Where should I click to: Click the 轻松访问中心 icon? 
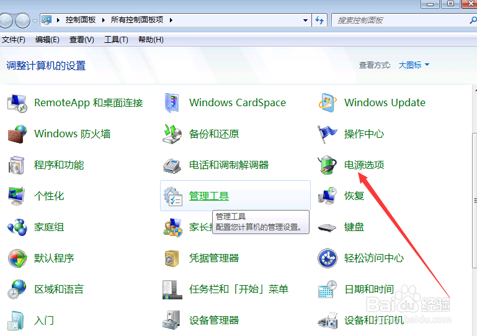tap(328, 258)
